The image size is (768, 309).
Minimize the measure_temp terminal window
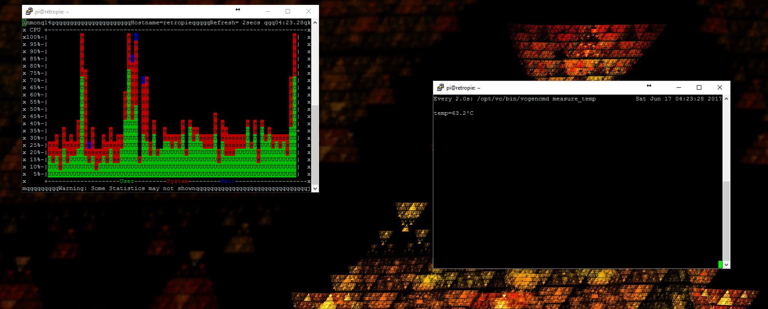[x=678, y=88]
